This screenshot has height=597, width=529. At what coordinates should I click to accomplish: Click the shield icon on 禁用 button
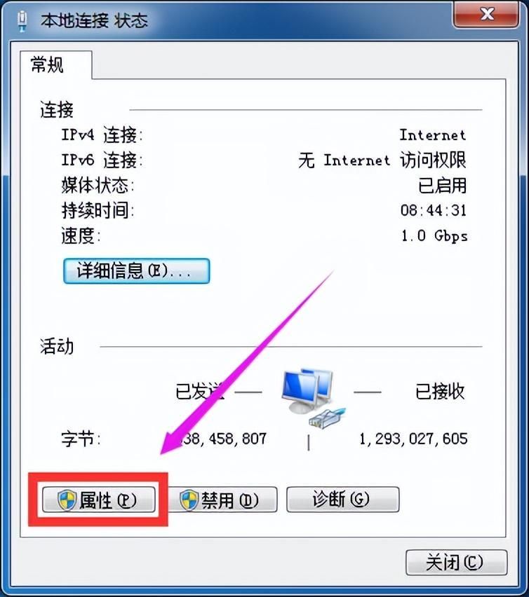[189, 500]
